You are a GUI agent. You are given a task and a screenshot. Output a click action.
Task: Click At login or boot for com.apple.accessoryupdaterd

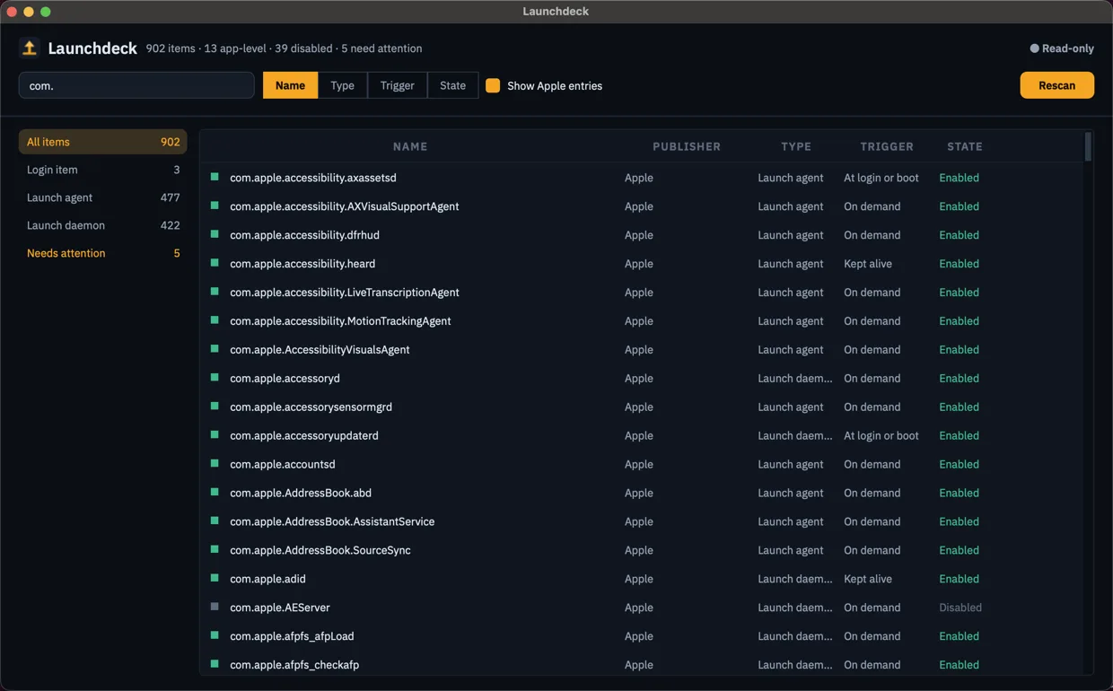point(881,435)
